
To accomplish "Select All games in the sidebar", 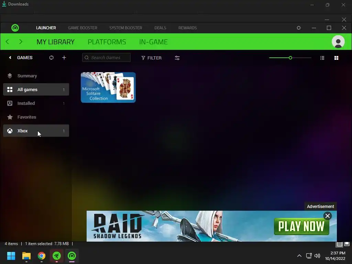I will [x=36, y=89].
